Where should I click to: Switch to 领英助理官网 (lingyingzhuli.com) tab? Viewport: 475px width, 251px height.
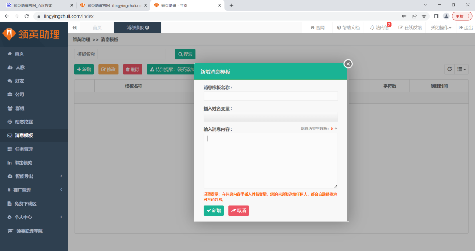tap(113, 5)
